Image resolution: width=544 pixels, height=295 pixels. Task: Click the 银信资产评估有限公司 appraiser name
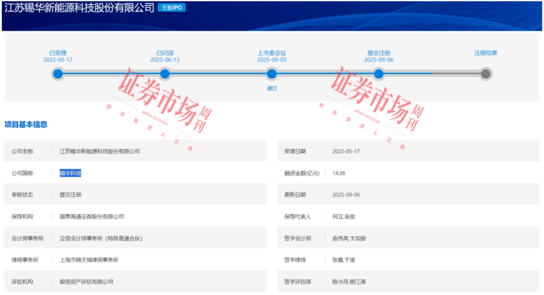[87, 281]
